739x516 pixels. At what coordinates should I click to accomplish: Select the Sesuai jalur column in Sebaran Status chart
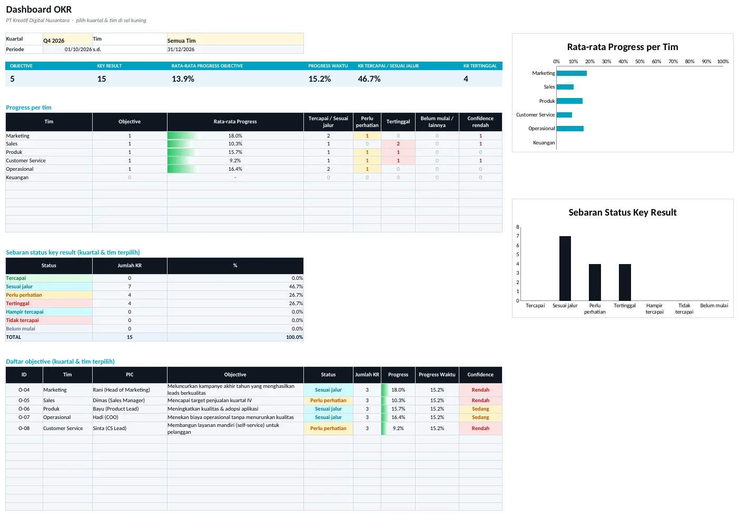565,268
